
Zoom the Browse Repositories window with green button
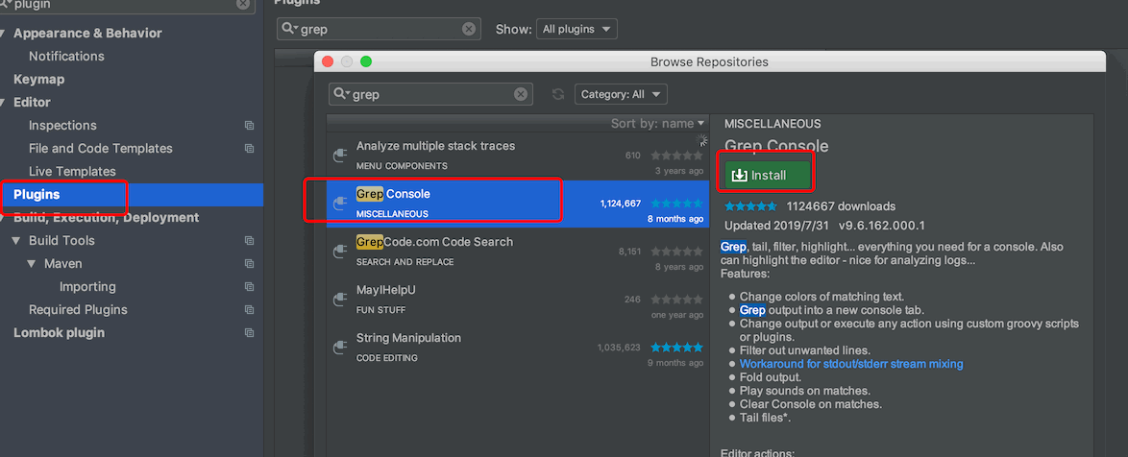click(365, 61)
